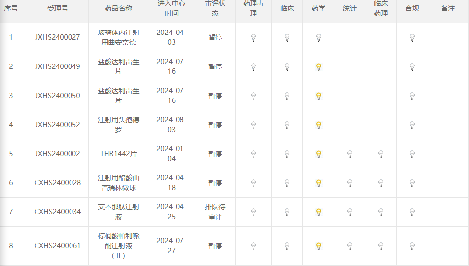
Task: Click the 药理毒理 bulb for JXHS2400052
Action: point(253,125)
